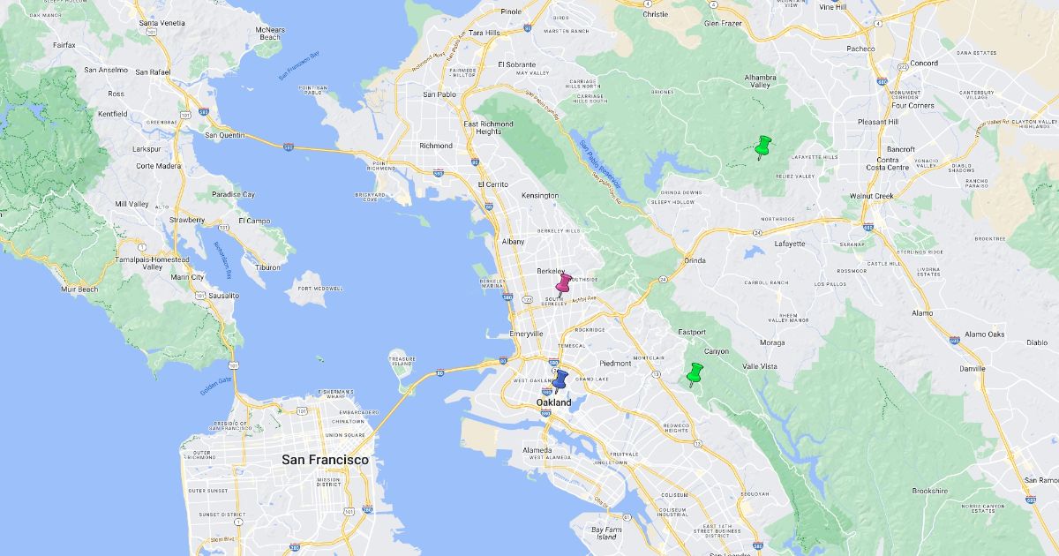The width and height of the screenshot is (1059, 556).
Task: Open the green pushpin near Lafayette Hills
Action: click(x=762, y=147)
